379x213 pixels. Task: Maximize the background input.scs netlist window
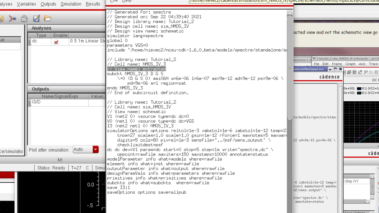[335, 69]
